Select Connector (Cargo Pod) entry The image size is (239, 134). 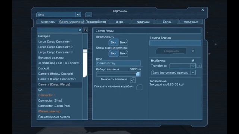(x=59, y=106)
